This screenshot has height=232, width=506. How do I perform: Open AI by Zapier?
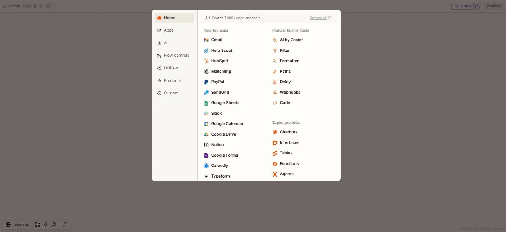pos(291,40)
